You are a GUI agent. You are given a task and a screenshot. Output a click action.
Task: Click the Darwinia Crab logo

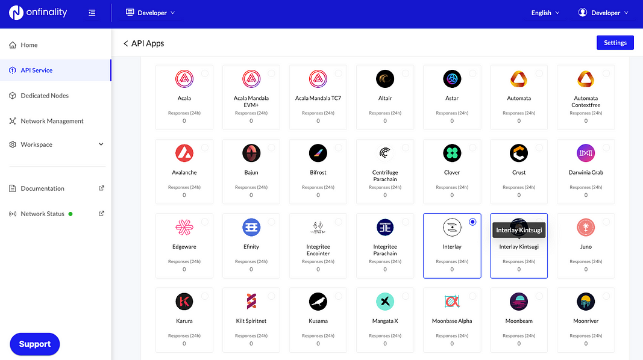[586, 153]
